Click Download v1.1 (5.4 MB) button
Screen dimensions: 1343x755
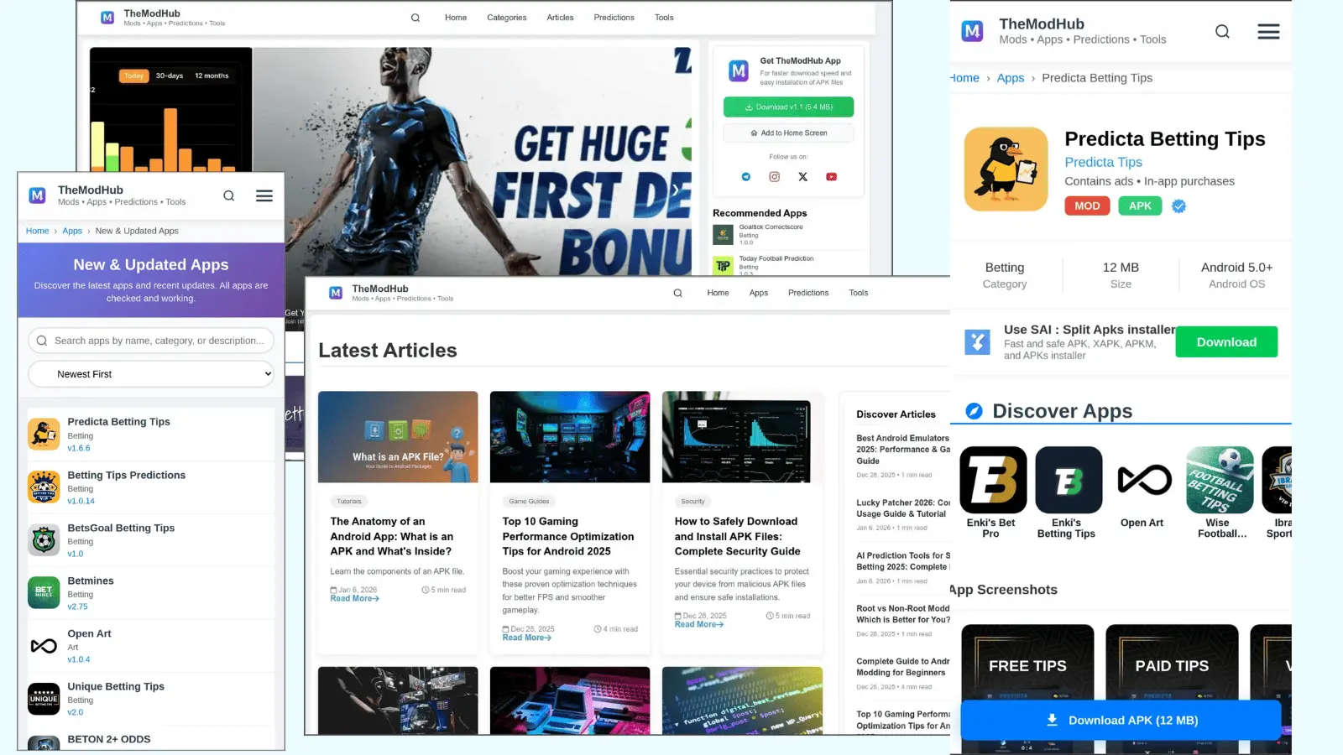click(788, 107)
